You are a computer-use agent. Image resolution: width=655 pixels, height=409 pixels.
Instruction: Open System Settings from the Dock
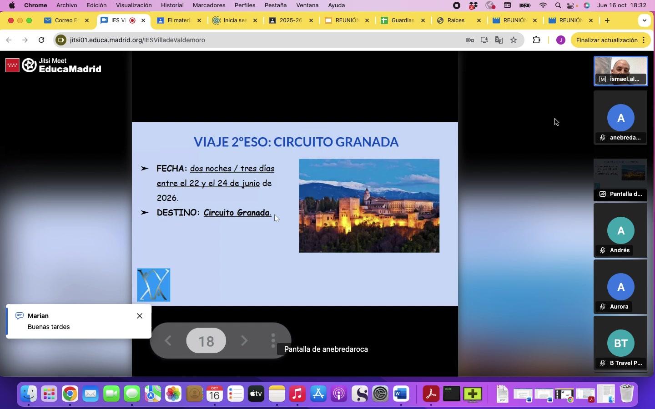click(x=380, y=394)
